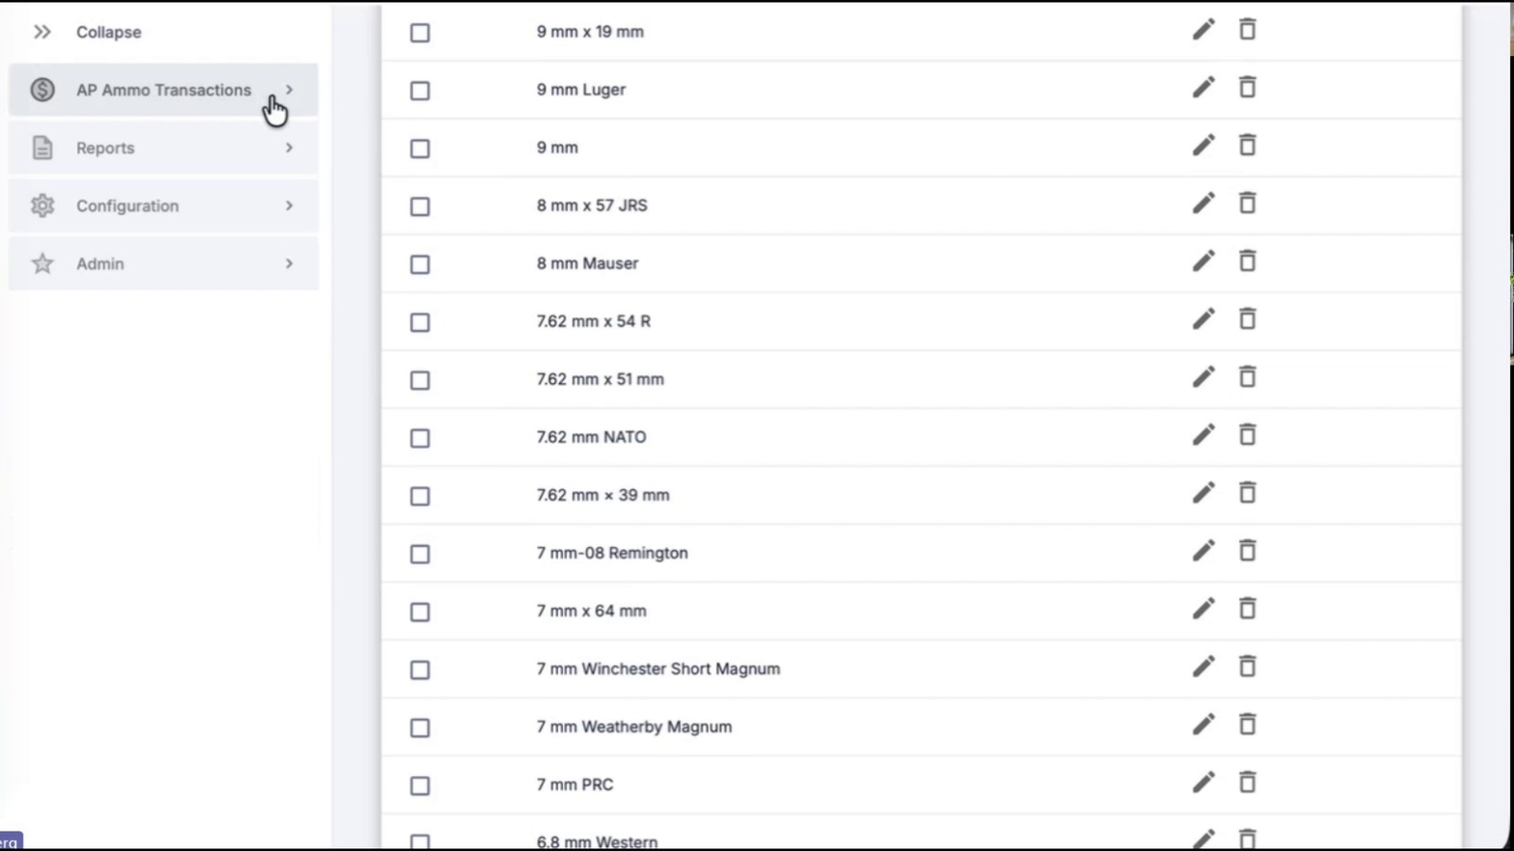Delete the 8 mm Mauser entry
1514x851 pixels.
(1248, 261)
